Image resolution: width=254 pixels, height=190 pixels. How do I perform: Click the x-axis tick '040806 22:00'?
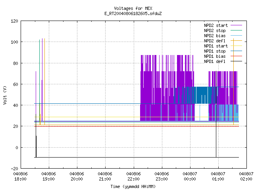(133, 177)
